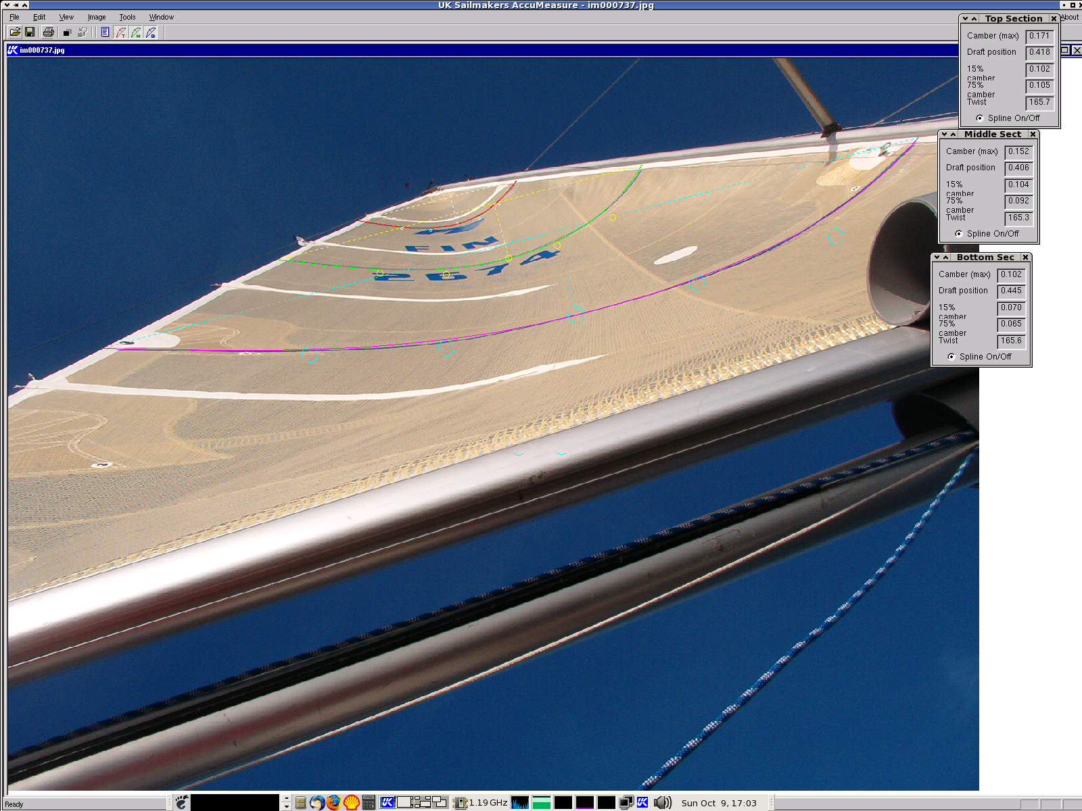This screenshot has height=811, width=1082.
Task: Click Top Section Twist value 165.7
Action: point(1039,103)
